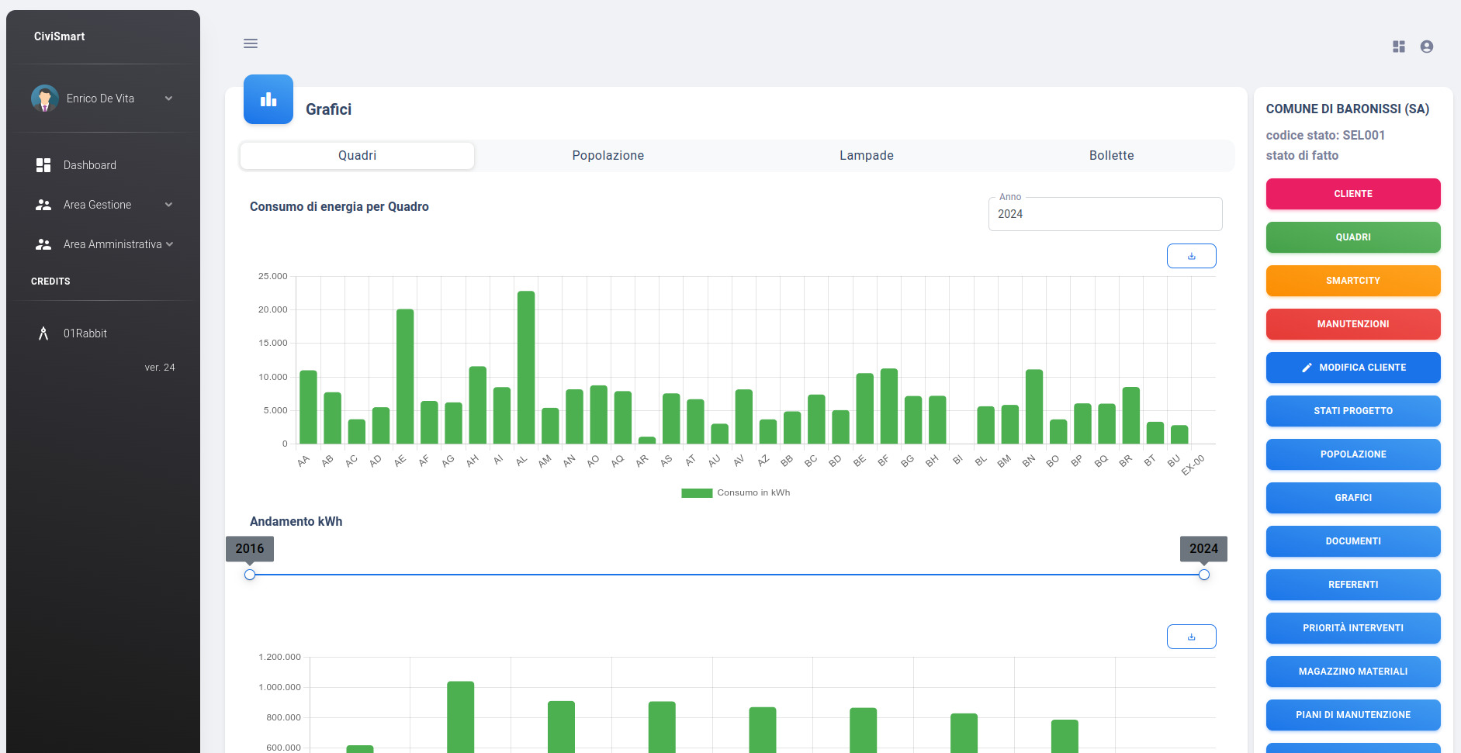Download the Andamento kWh chart

click(x=1192, y=637)
